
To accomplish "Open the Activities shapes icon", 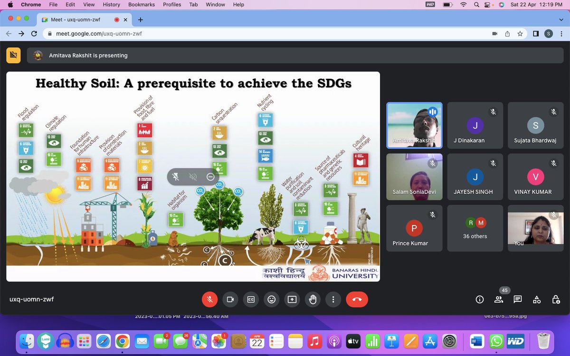I will pyautogui.click(x=537, y=300).
